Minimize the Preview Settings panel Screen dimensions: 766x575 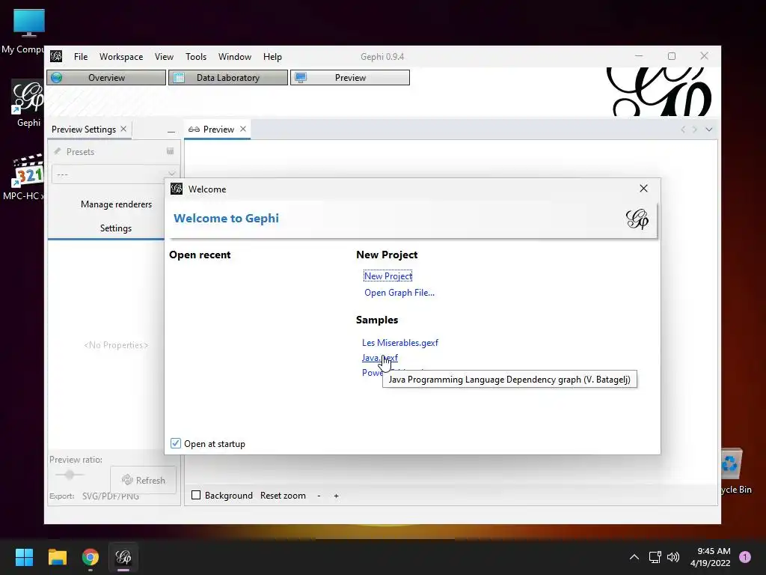click(171, 131)
